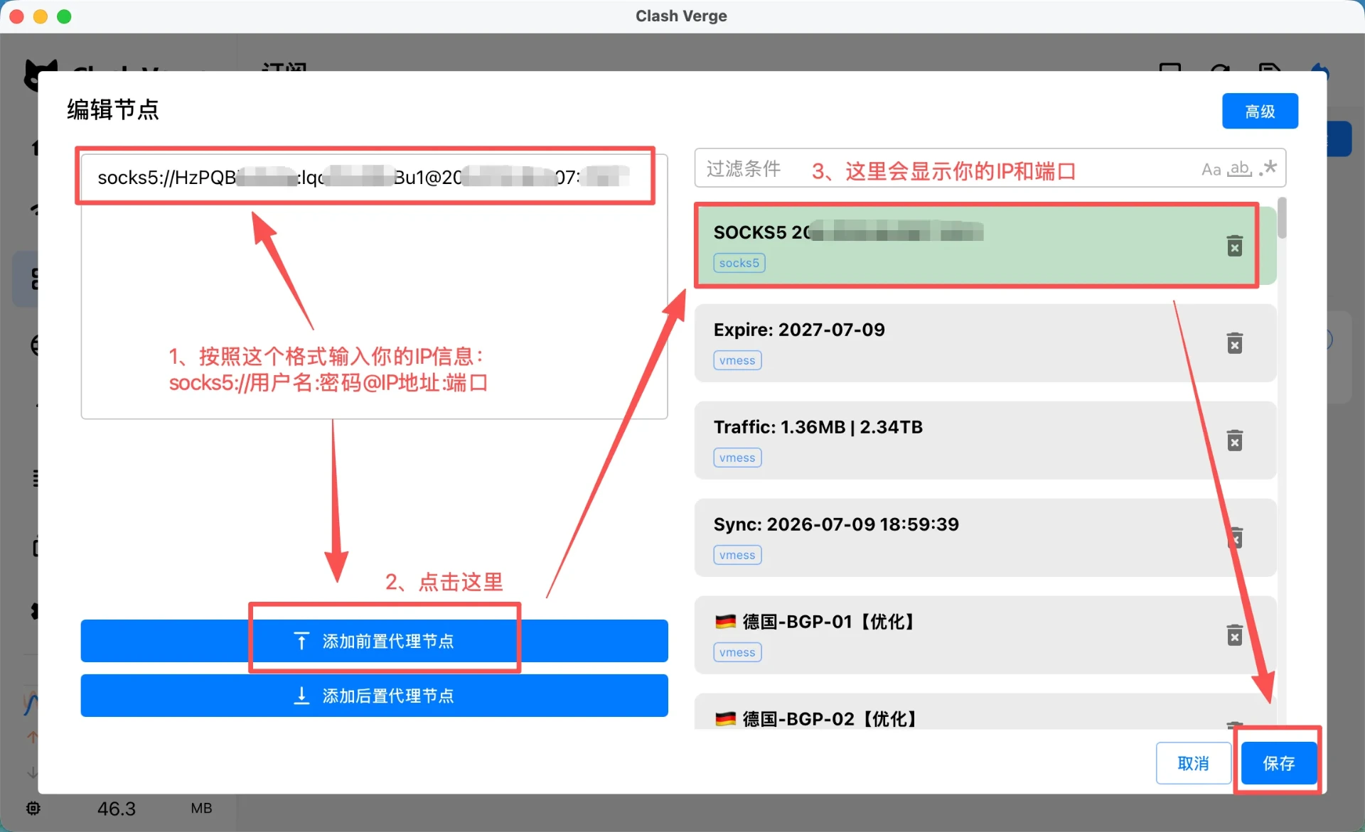Click the memory chip icon in status area

pos(33,808)
